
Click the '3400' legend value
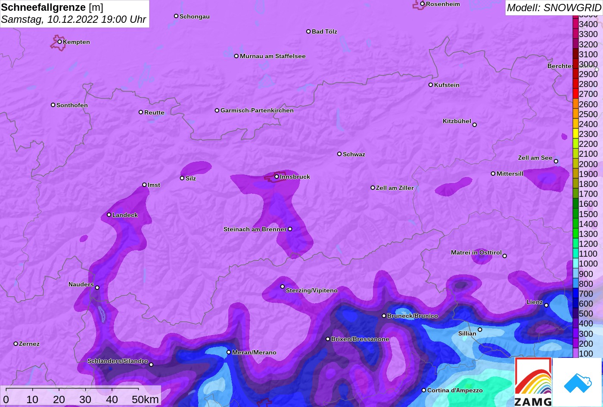588,25
